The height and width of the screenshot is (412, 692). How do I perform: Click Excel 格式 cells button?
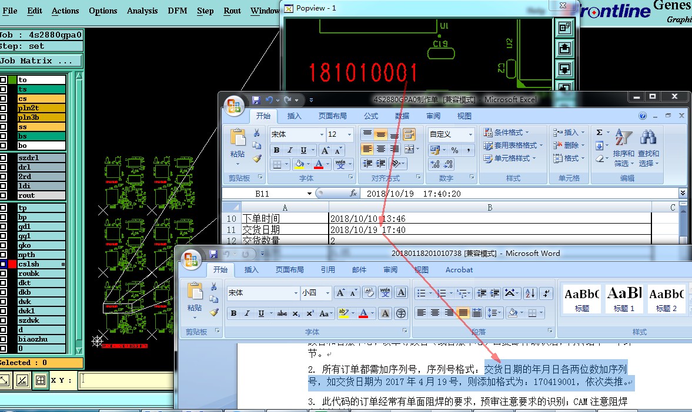pos(569,158)
